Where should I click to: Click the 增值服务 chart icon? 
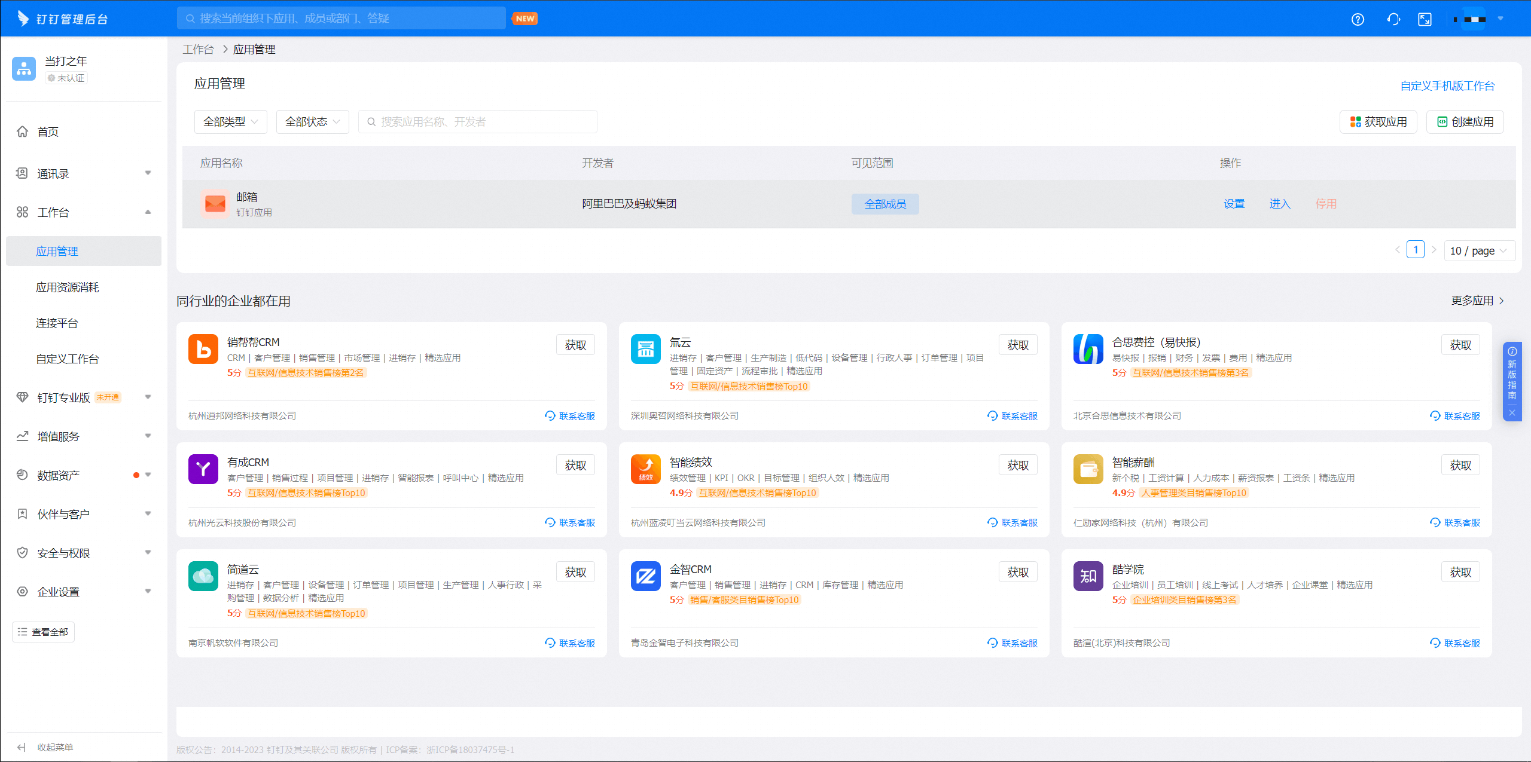[22, 436]
